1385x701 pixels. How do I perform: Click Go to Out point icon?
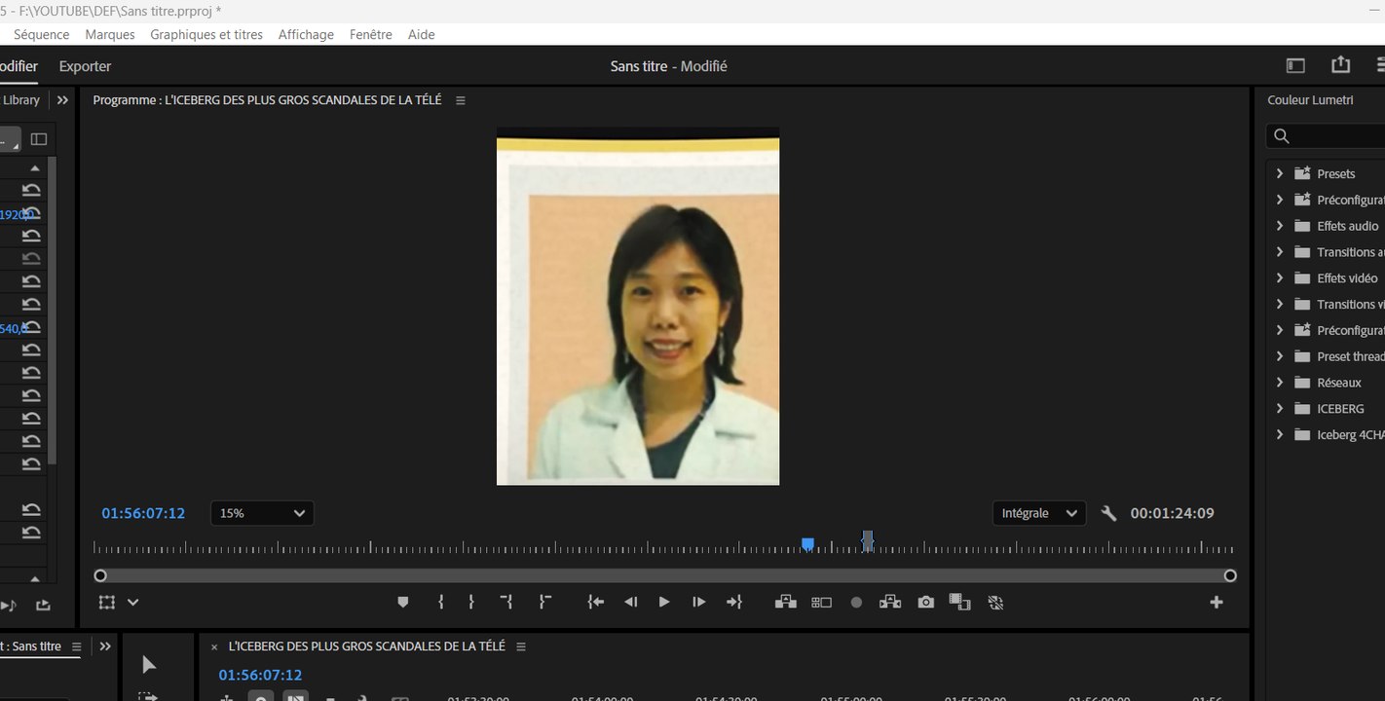pos(734,603)
